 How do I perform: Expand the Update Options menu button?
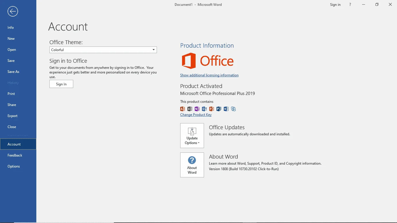tap(192, 136)
